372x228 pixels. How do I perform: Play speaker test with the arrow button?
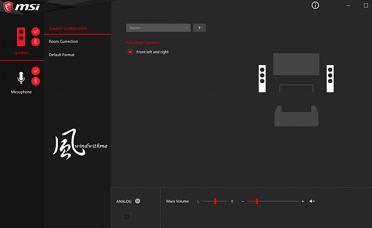tap(199, 28)
